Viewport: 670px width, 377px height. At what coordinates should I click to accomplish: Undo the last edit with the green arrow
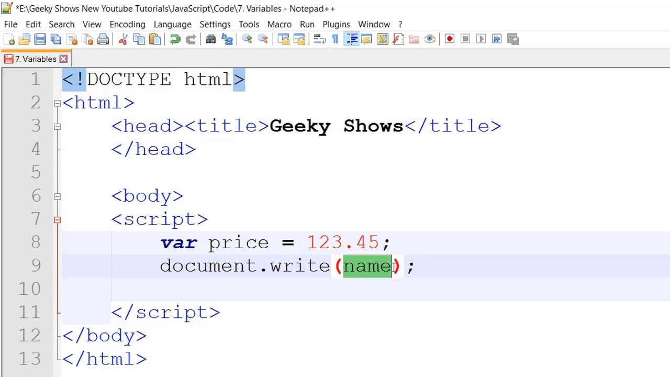(175, 39)
